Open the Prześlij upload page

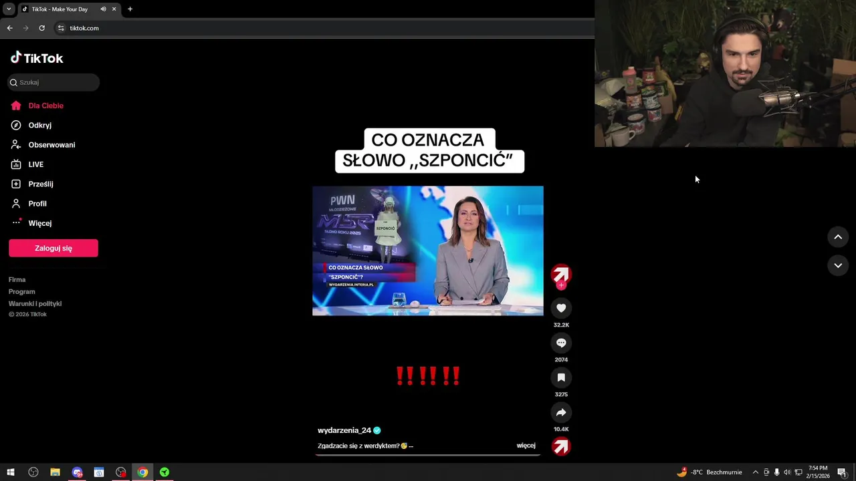(40, 184)
